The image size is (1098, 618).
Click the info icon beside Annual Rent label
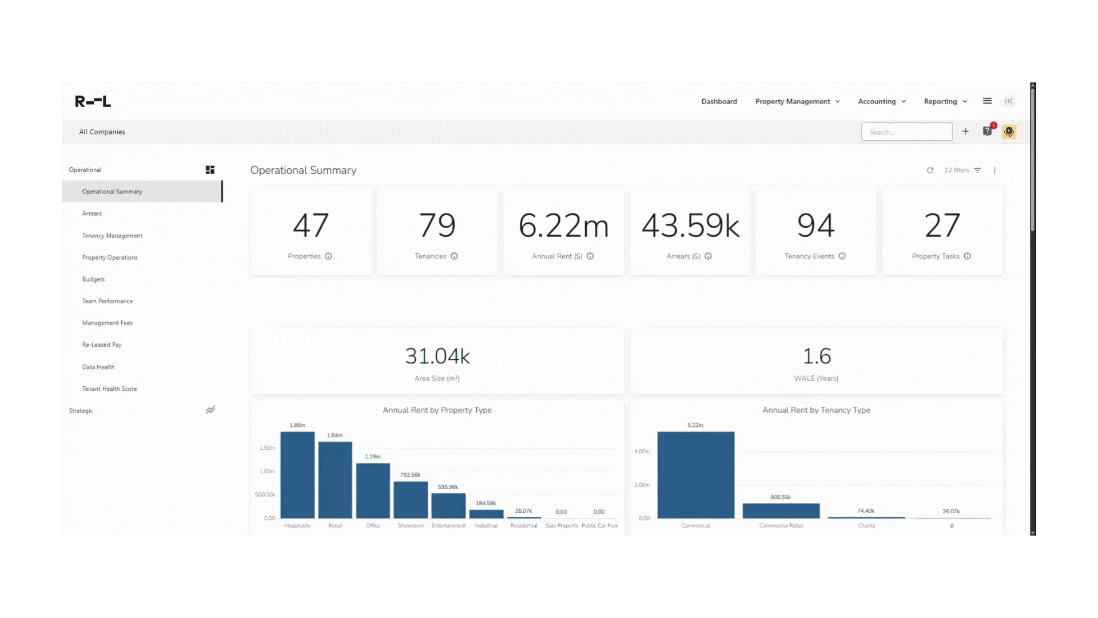point(591,256)
